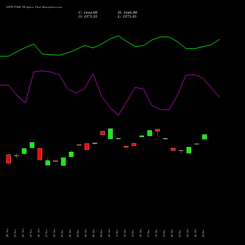
Task: Click the 15 Dec date label
Action: [133, 233]
